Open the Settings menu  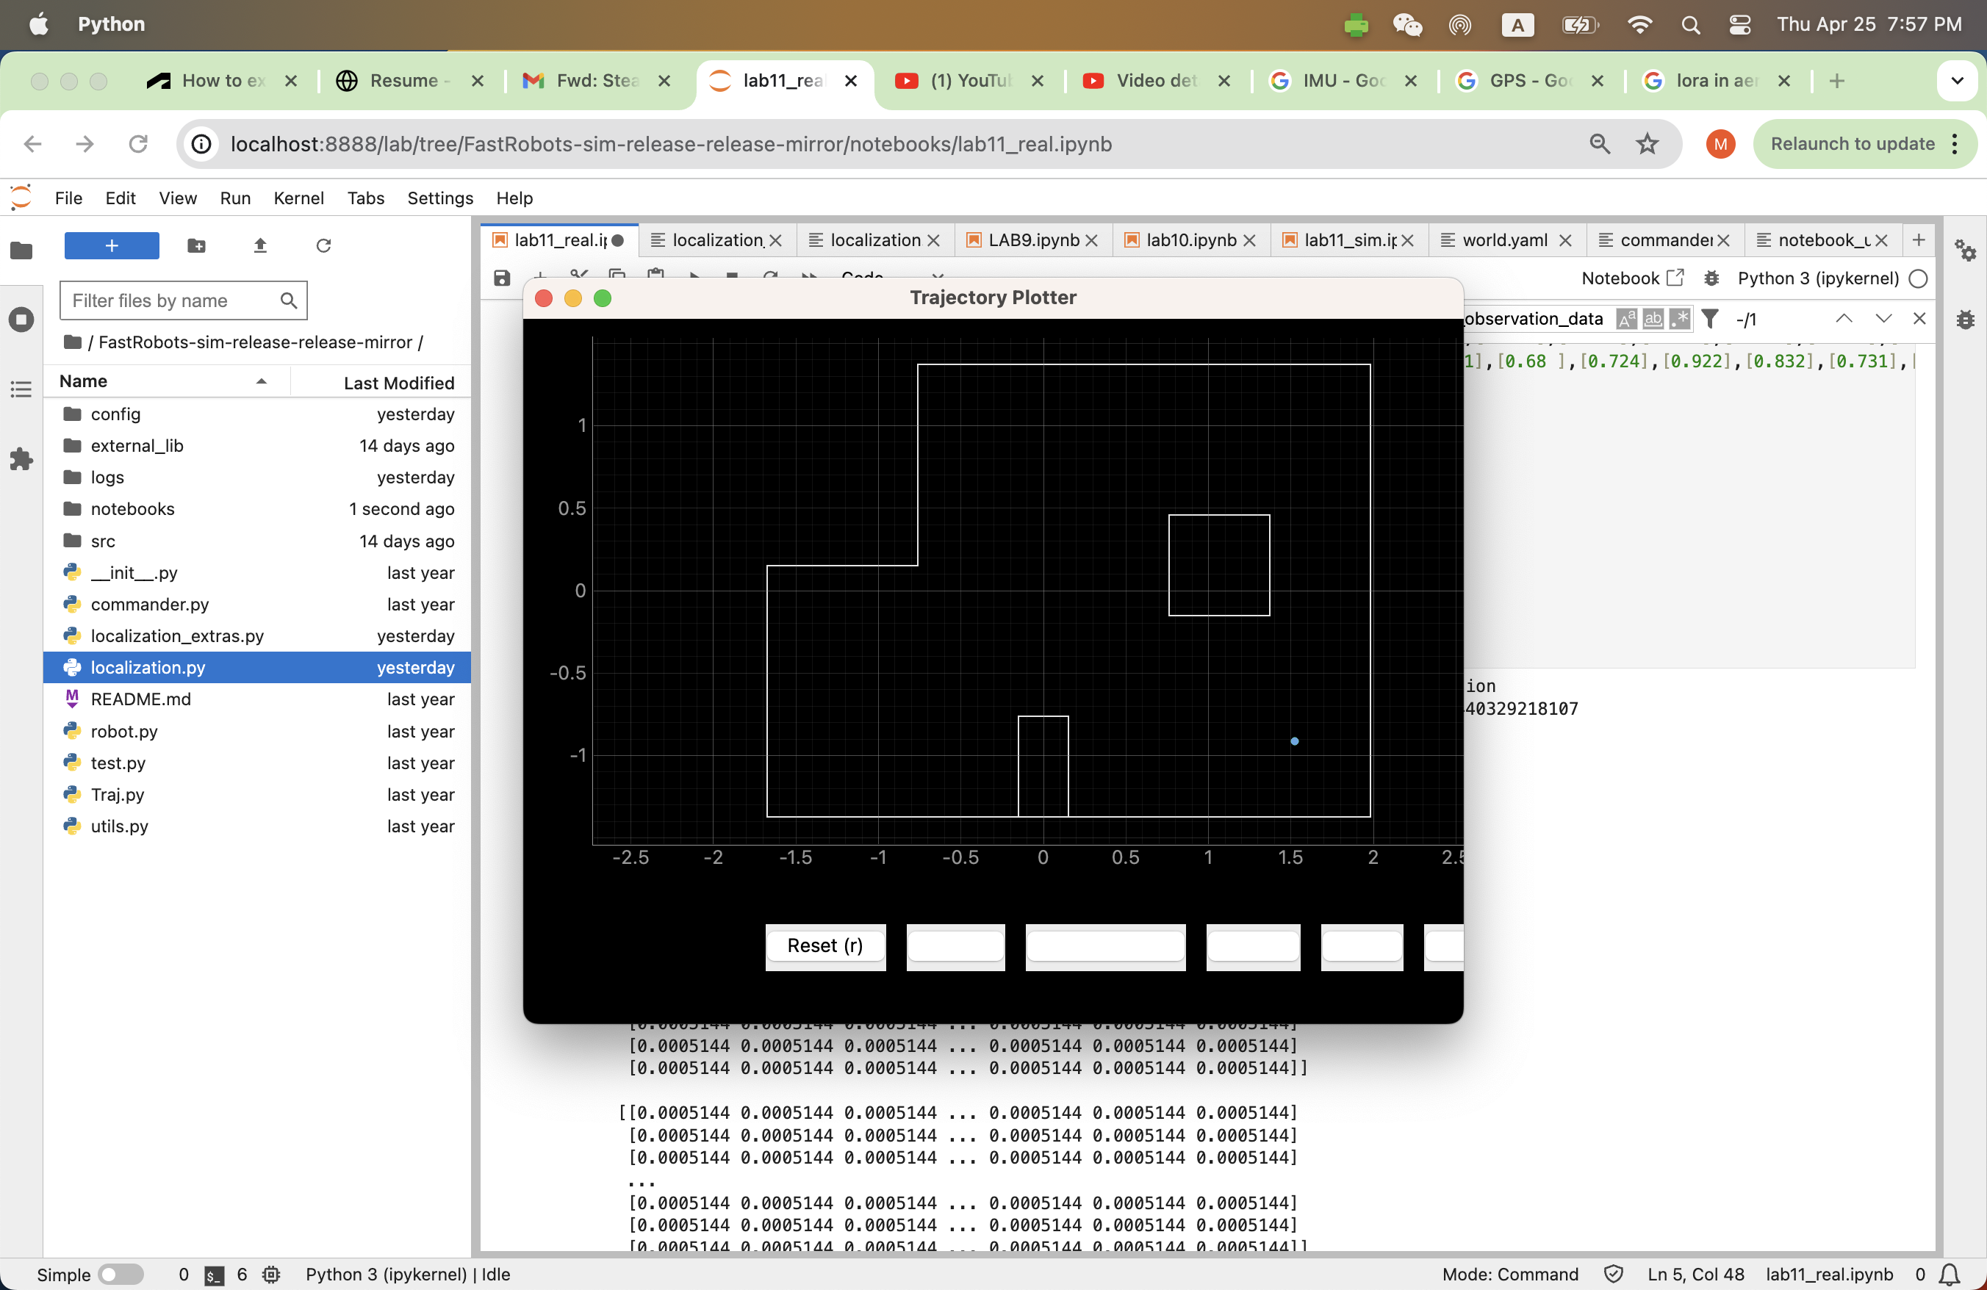(x=440, y=198)
